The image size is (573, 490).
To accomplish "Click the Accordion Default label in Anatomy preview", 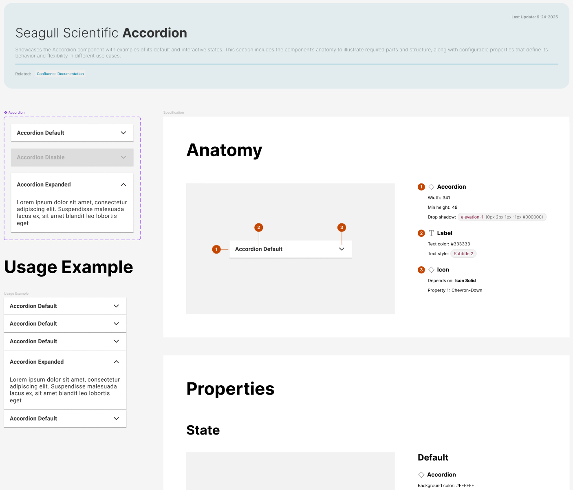I will click(x=259, y=249).
